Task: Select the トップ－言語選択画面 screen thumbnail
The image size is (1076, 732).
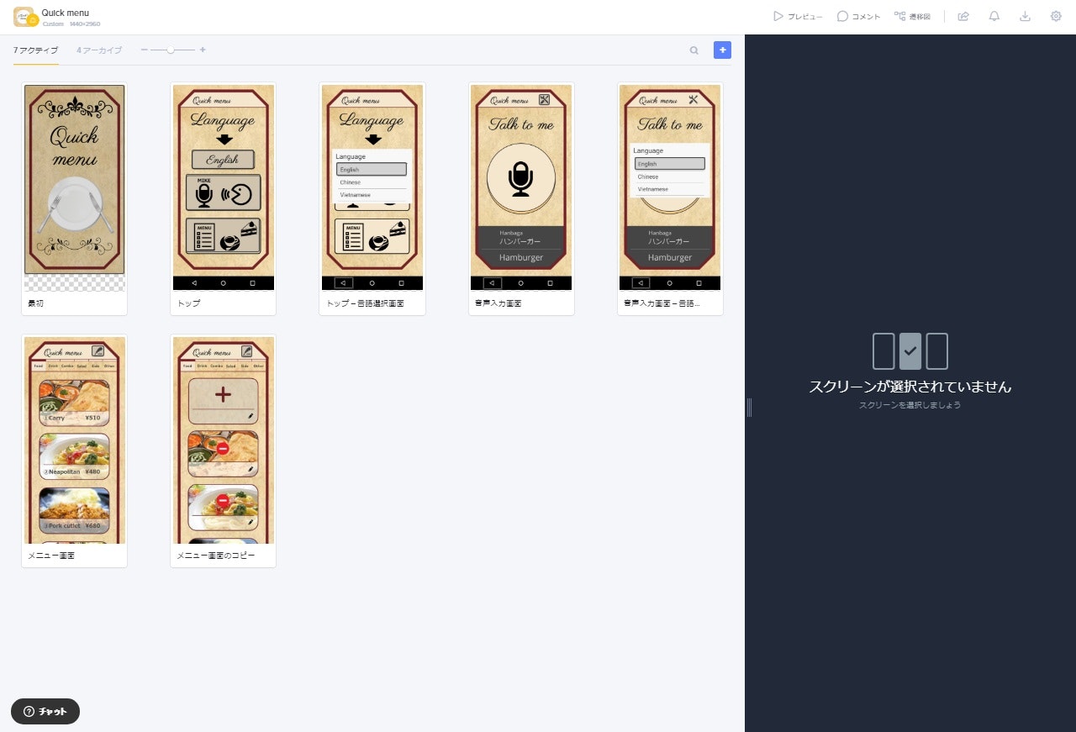Action: pos(372,187)
